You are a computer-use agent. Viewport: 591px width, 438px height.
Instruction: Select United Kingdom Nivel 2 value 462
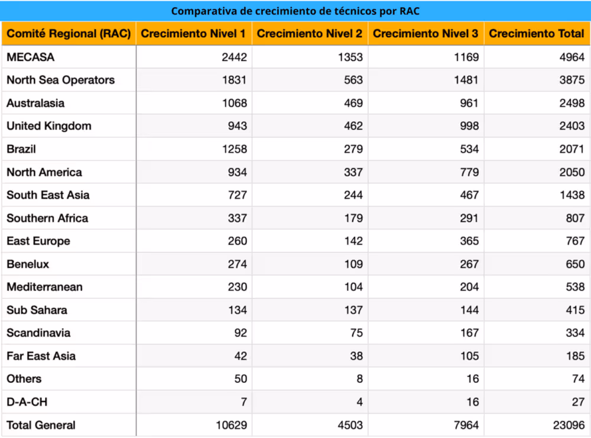(353, 126)
